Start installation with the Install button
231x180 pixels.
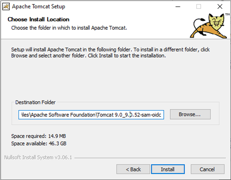168,169
